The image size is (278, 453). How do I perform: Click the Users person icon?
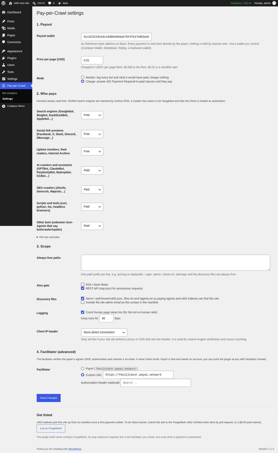pyautogui.click(x=4, y=65)
